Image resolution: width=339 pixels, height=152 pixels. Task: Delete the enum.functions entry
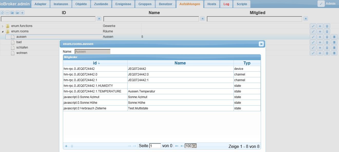[327, 26]
